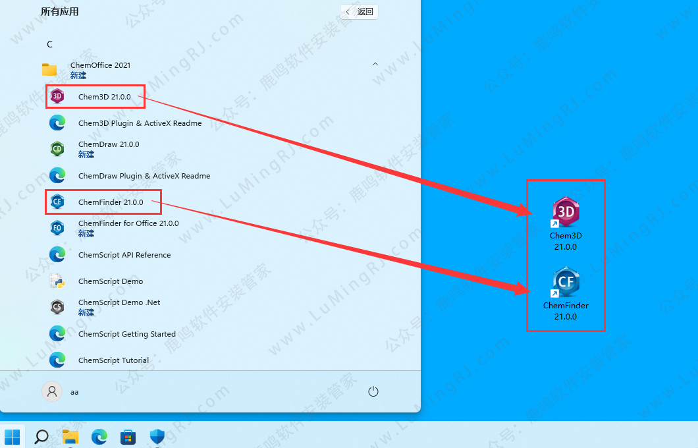Click Edge icon beside ChemScript Getting Started
The width and height of the screenshot is (698, 448).
click(57, 333)
